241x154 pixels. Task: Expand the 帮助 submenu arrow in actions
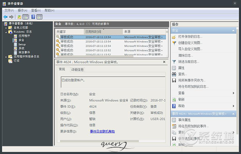pos(233,106)
